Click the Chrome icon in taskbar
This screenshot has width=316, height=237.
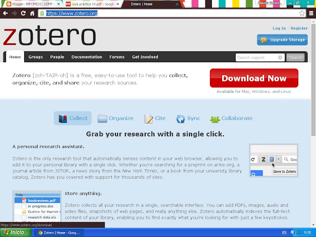[40, 233]
